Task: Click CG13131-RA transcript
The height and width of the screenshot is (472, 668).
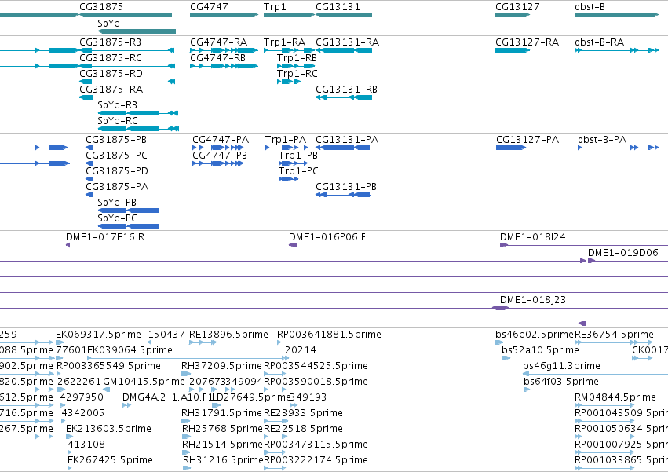Action: click(x=344, y=50)
